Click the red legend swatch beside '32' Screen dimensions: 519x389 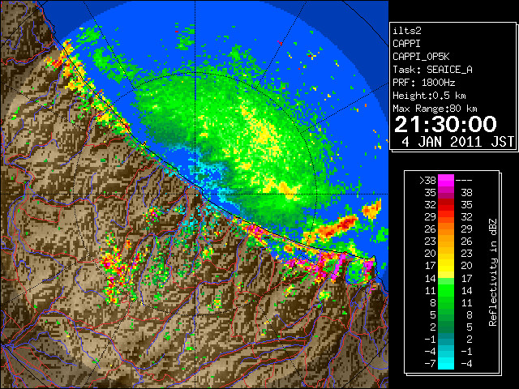click(x=446, y=205)
